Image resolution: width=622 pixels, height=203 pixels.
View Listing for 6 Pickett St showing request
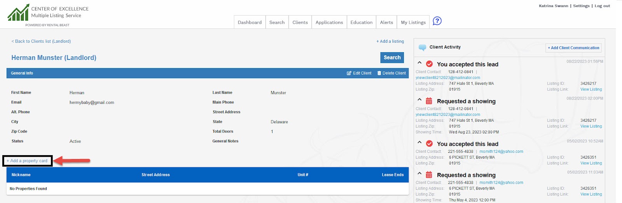(x=591, y=194)
